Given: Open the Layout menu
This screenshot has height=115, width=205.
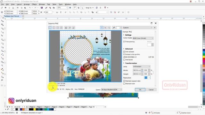Looking at the screenshot, I should click(x=19, y=4).
